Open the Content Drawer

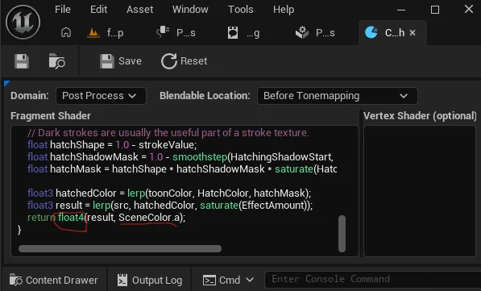(x=54, y=280)
